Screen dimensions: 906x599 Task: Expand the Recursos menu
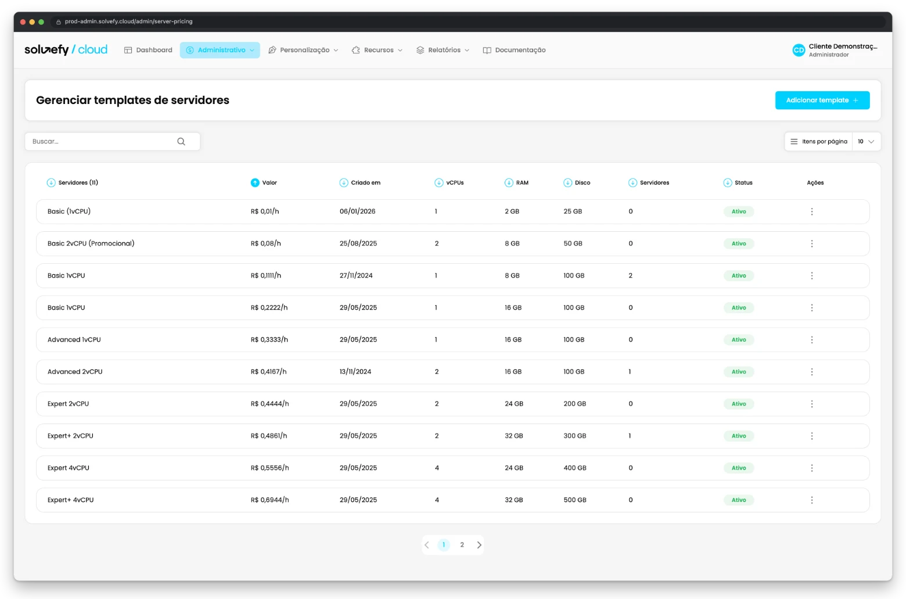coord(377,50)
